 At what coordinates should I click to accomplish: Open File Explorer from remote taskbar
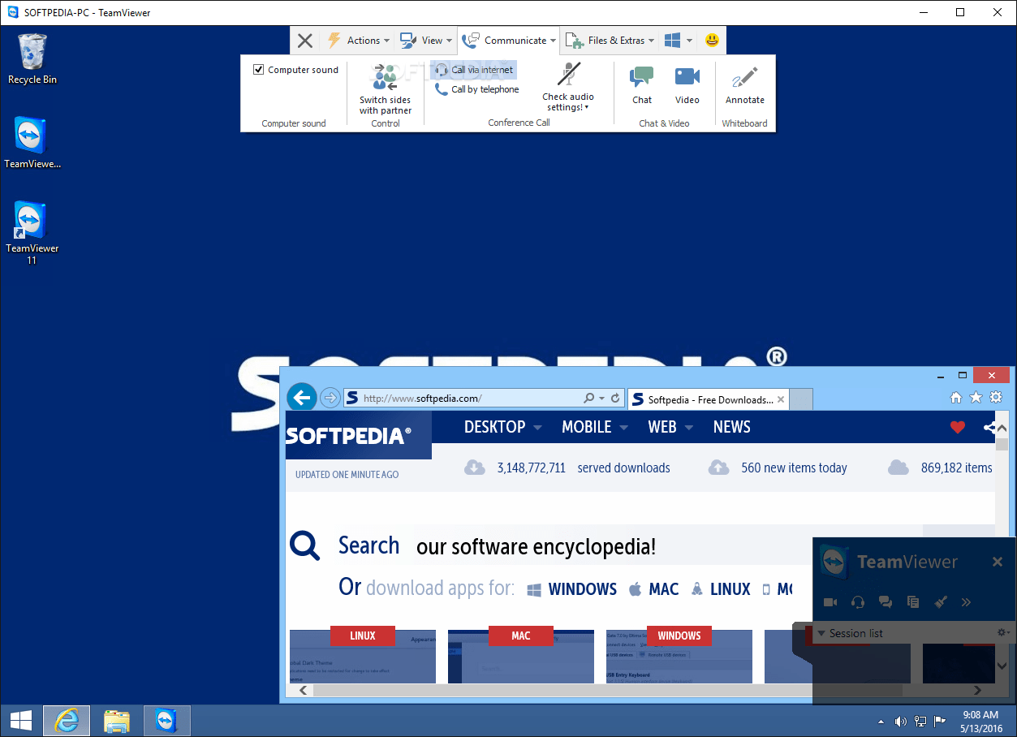coord(117,721)
